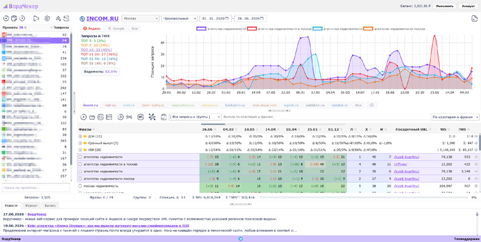Open the Москва region dropdown
This screenshot has width=481, height=242.
[140, 19]
